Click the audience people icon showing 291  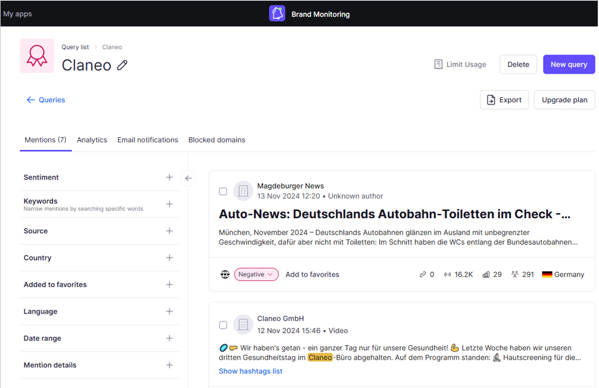tap(515, 274)
